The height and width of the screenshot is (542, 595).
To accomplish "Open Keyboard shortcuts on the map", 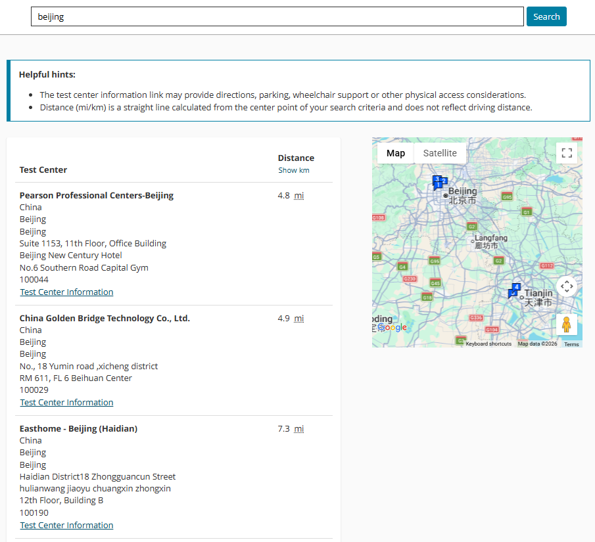I will (488, 344).
